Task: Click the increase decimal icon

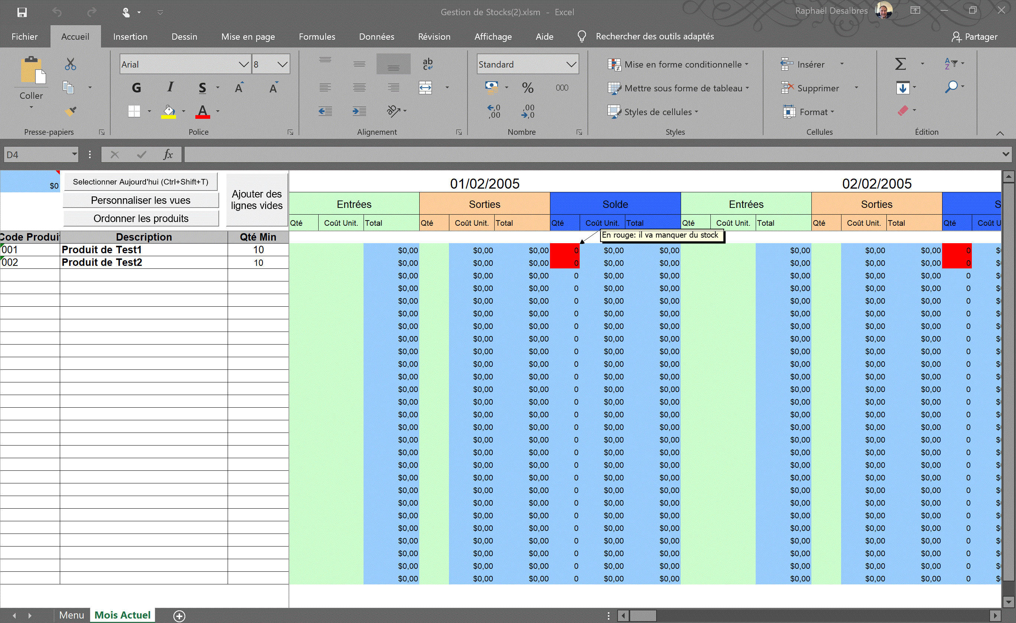Action: (x=494, y=111)
